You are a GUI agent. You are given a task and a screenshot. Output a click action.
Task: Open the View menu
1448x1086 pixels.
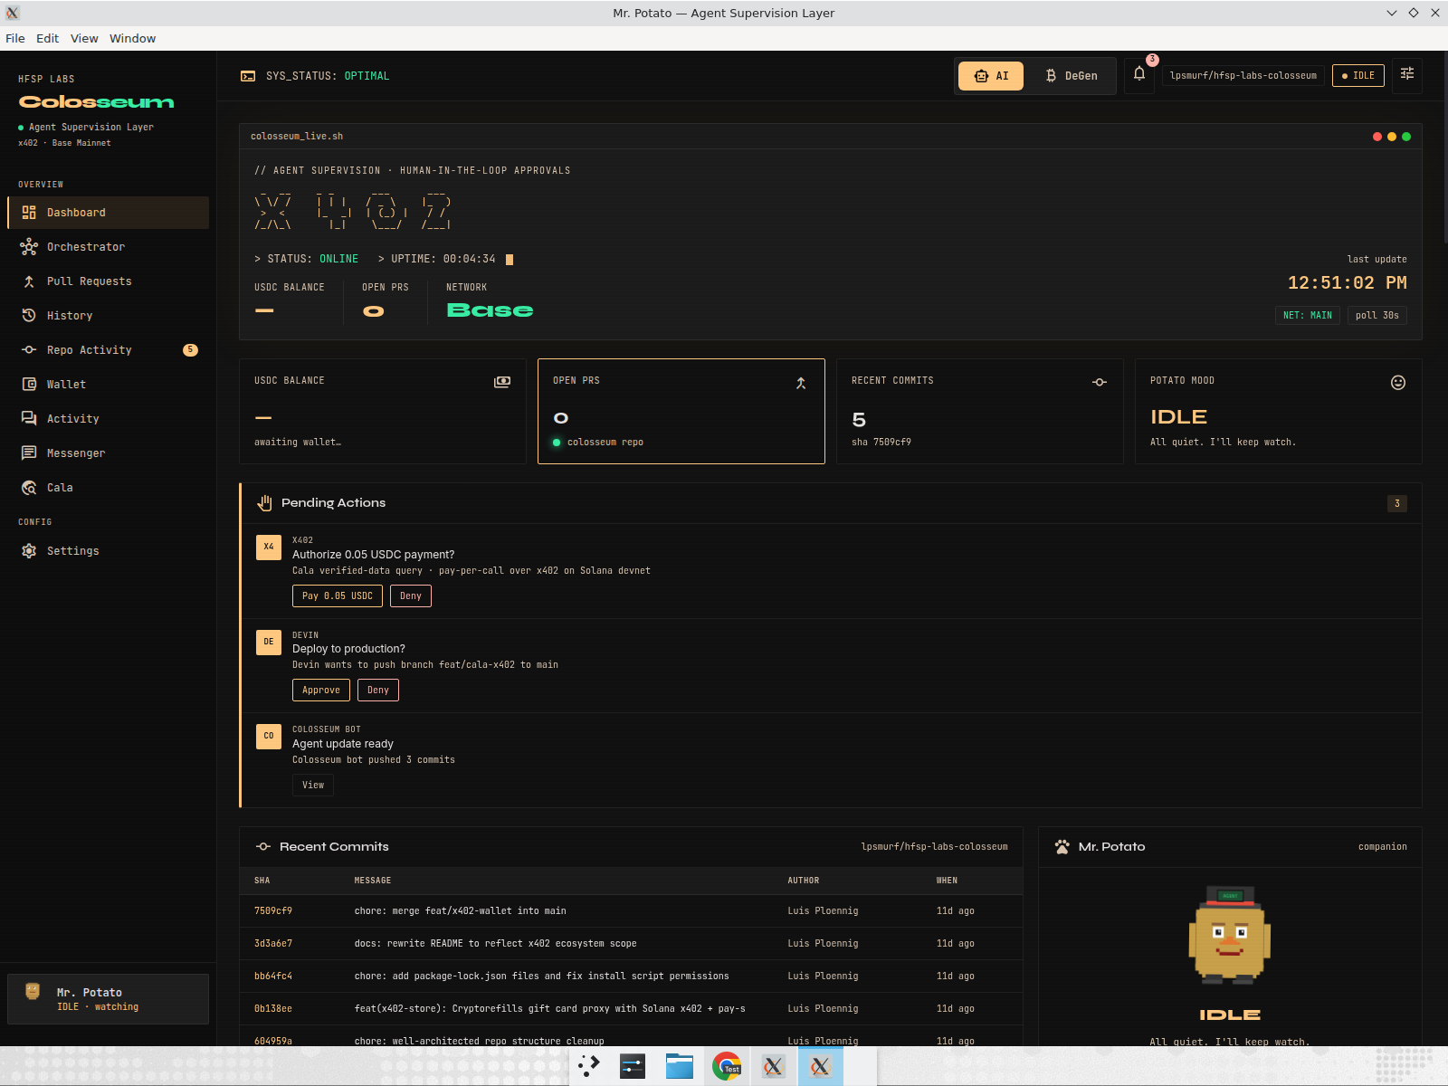(84, 38)
